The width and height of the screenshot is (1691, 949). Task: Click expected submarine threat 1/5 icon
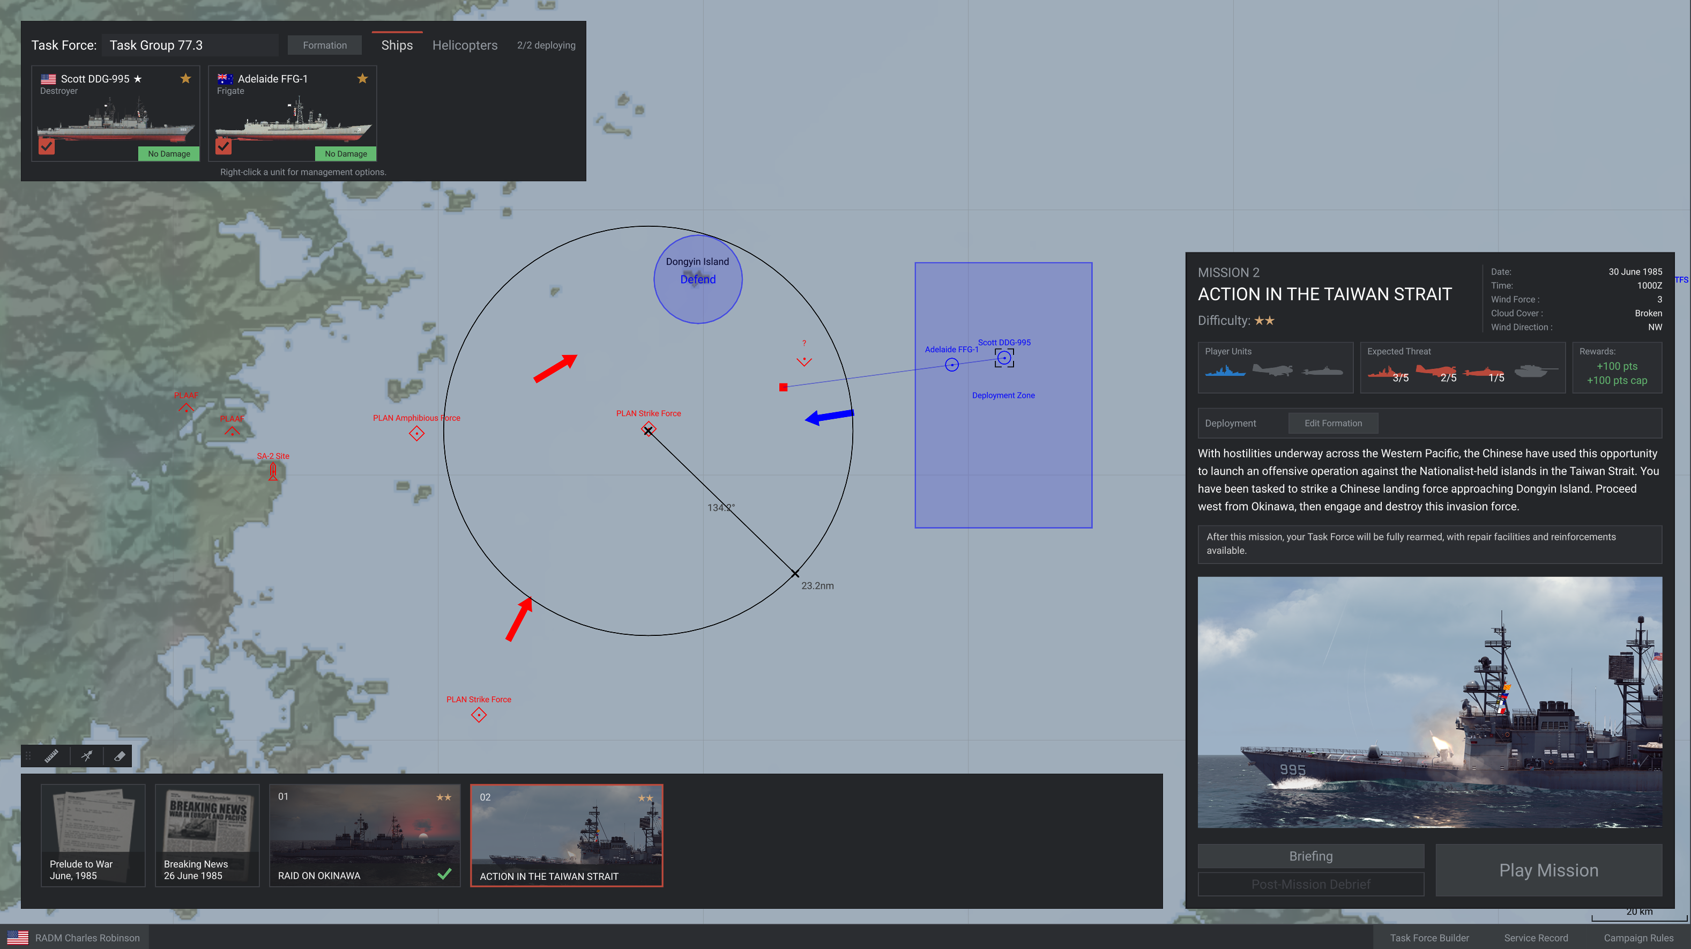[1484, 373]
